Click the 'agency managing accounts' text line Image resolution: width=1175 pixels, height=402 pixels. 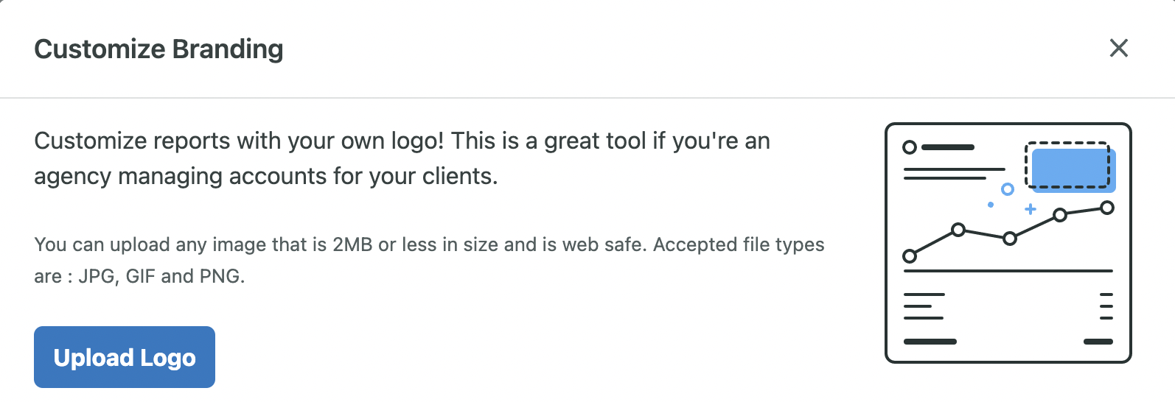266,176
